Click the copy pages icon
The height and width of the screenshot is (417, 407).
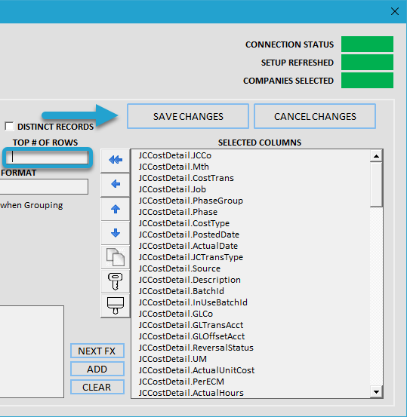(116, 257)
